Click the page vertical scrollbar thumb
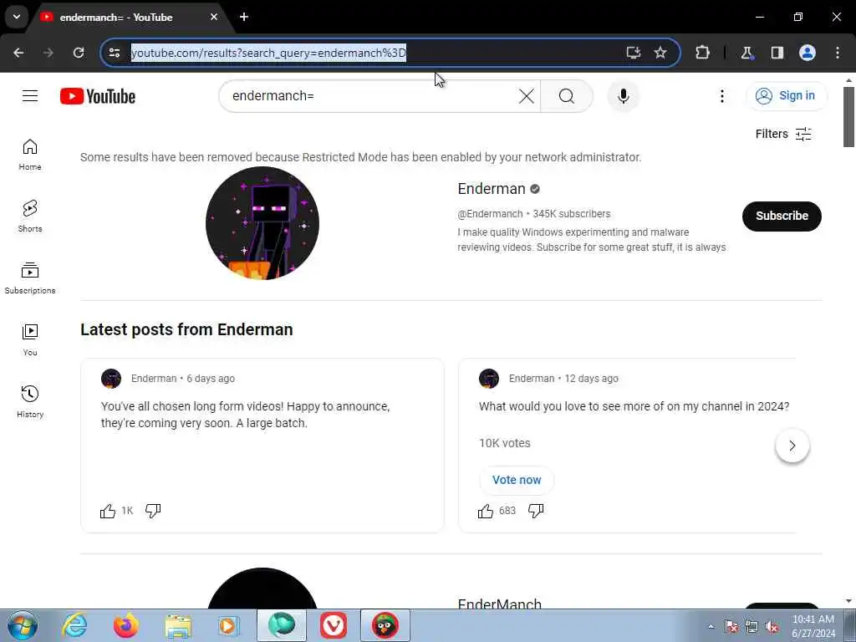Screen dimensions: 856x642 848,117
